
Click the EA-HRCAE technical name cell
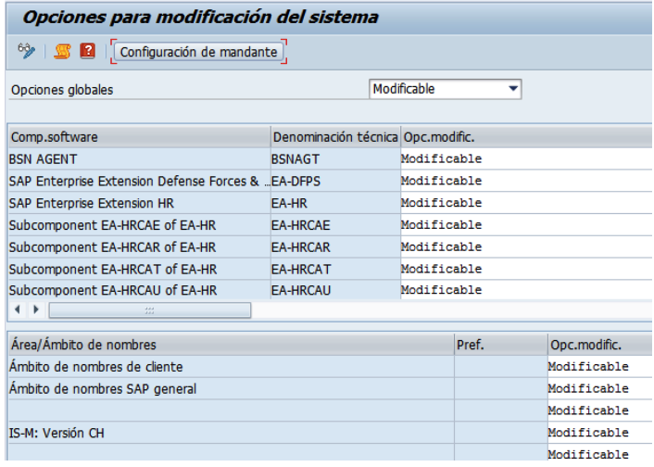click(x=335, y=225)
